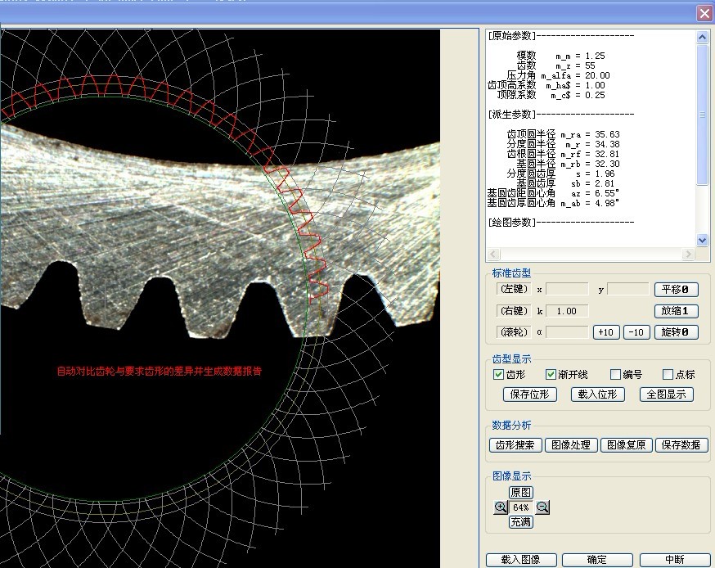Click 中断 interrupt button
715x568 pixels.
675,560
